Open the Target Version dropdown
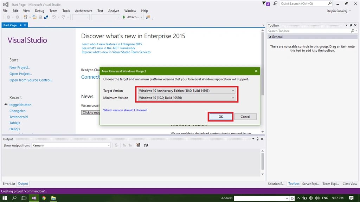This screenshot has height=202, width=360. pyautogui.click(x=233, y=91)
